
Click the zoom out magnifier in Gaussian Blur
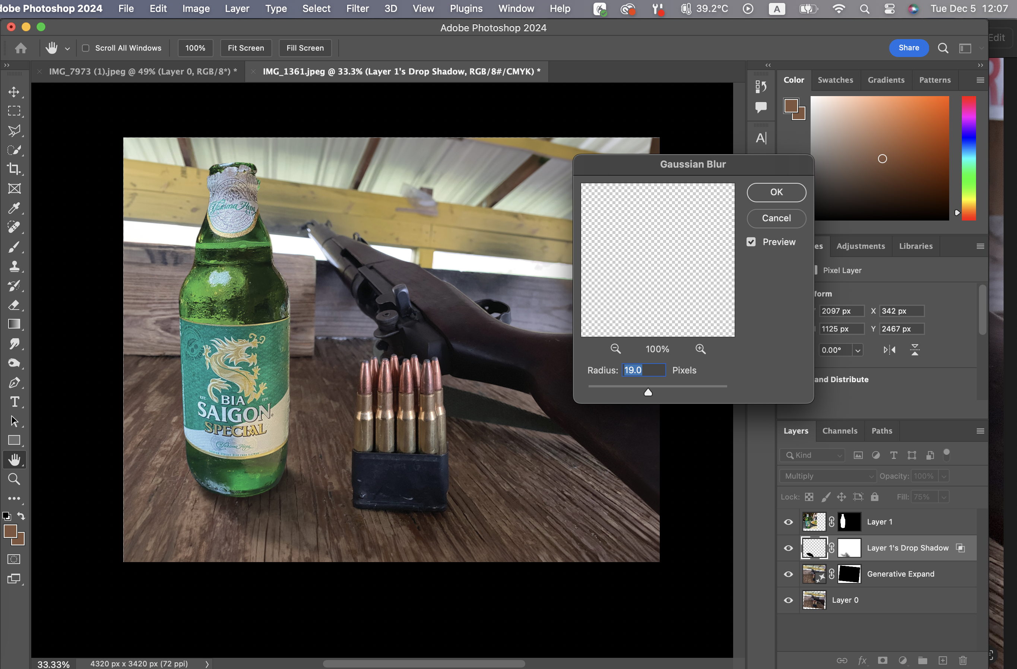[x=615, y=349]
